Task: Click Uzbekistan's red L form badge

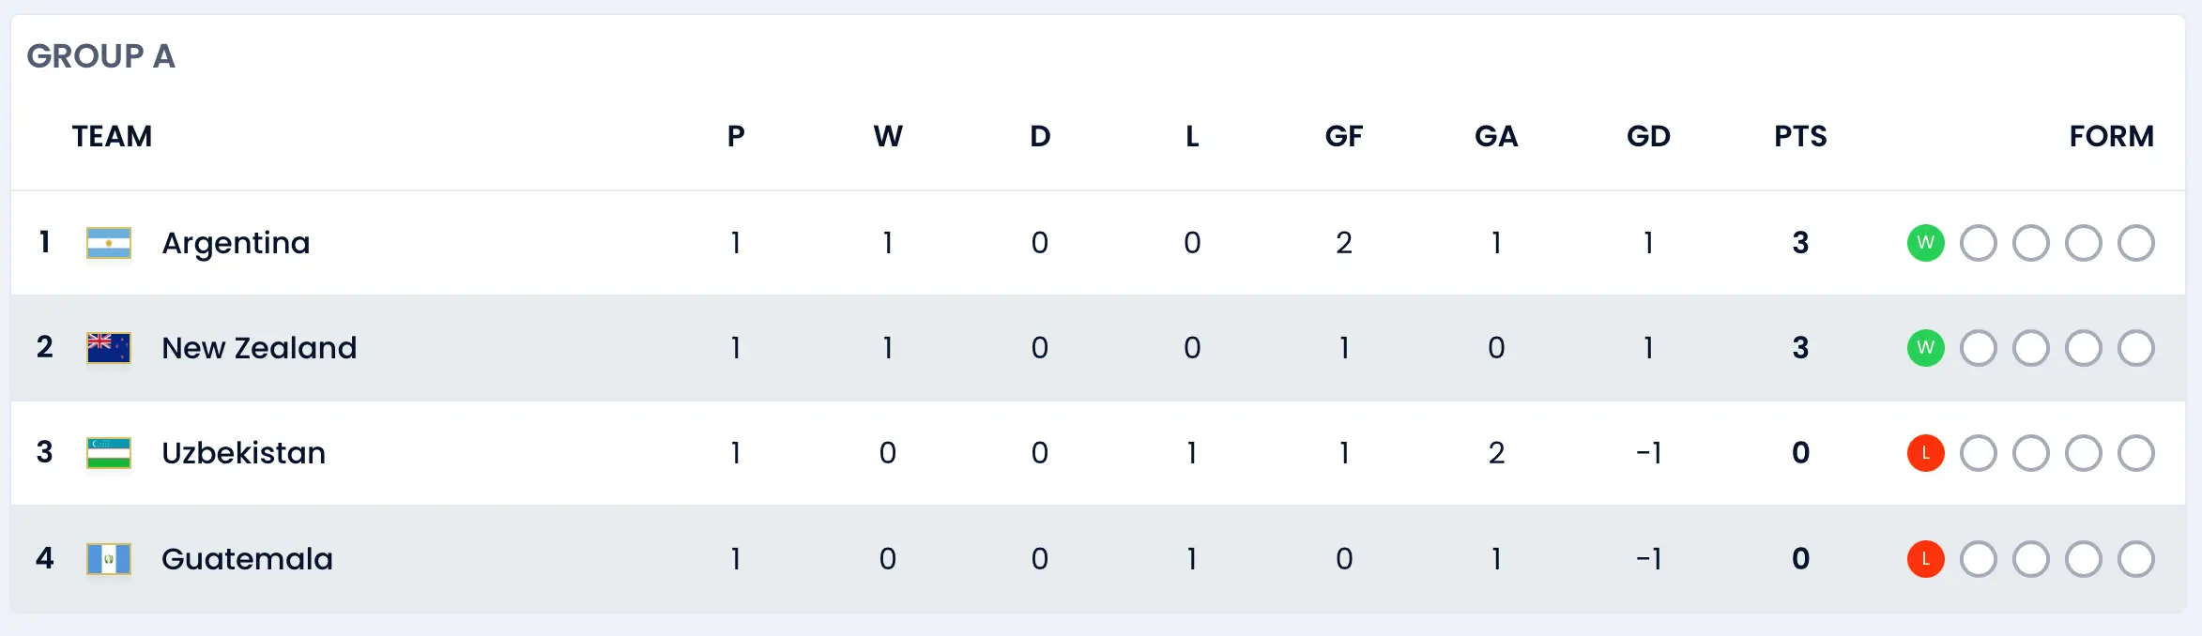Action: pyautogui.click(x=1925, y=453)
